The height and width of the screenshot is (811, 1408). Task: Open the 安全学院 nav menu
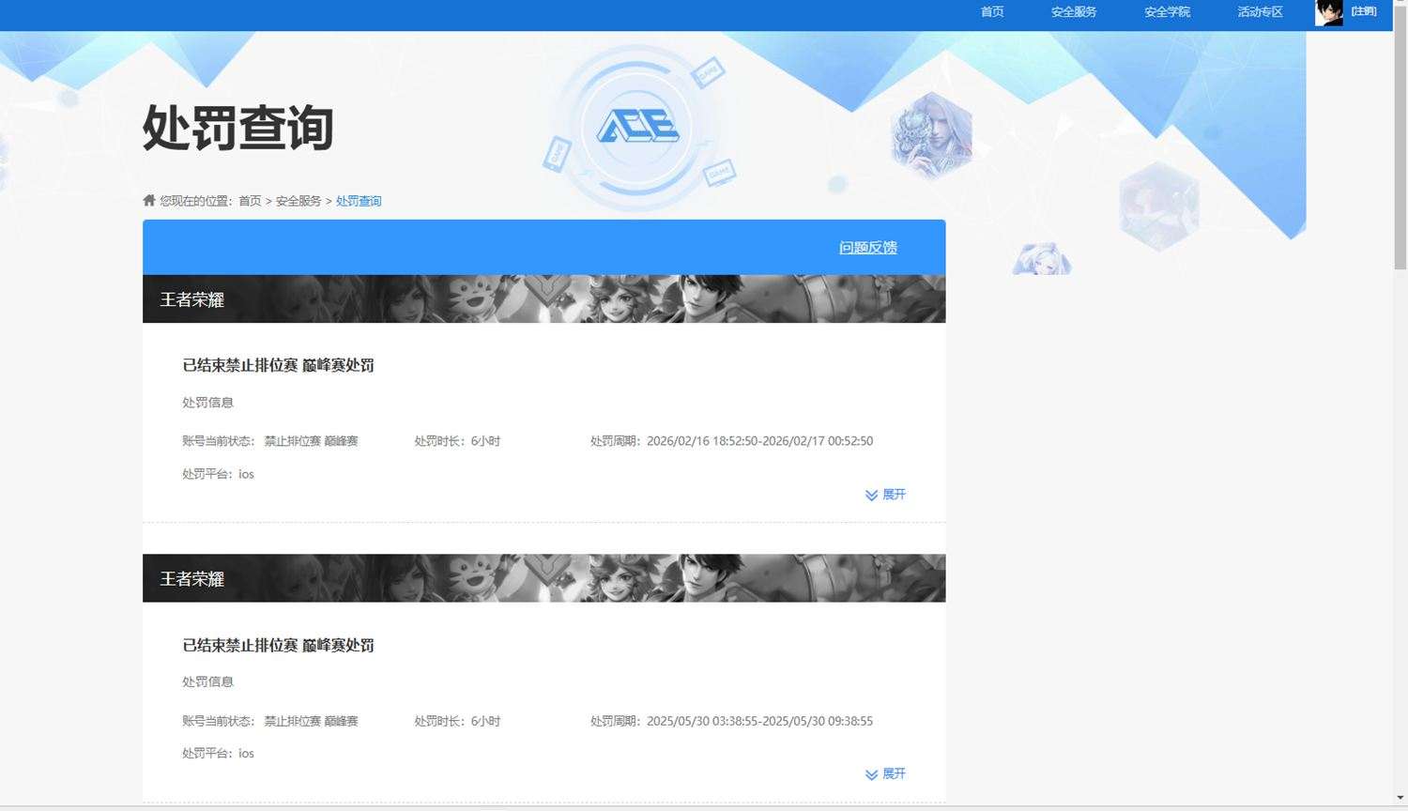1167,12
